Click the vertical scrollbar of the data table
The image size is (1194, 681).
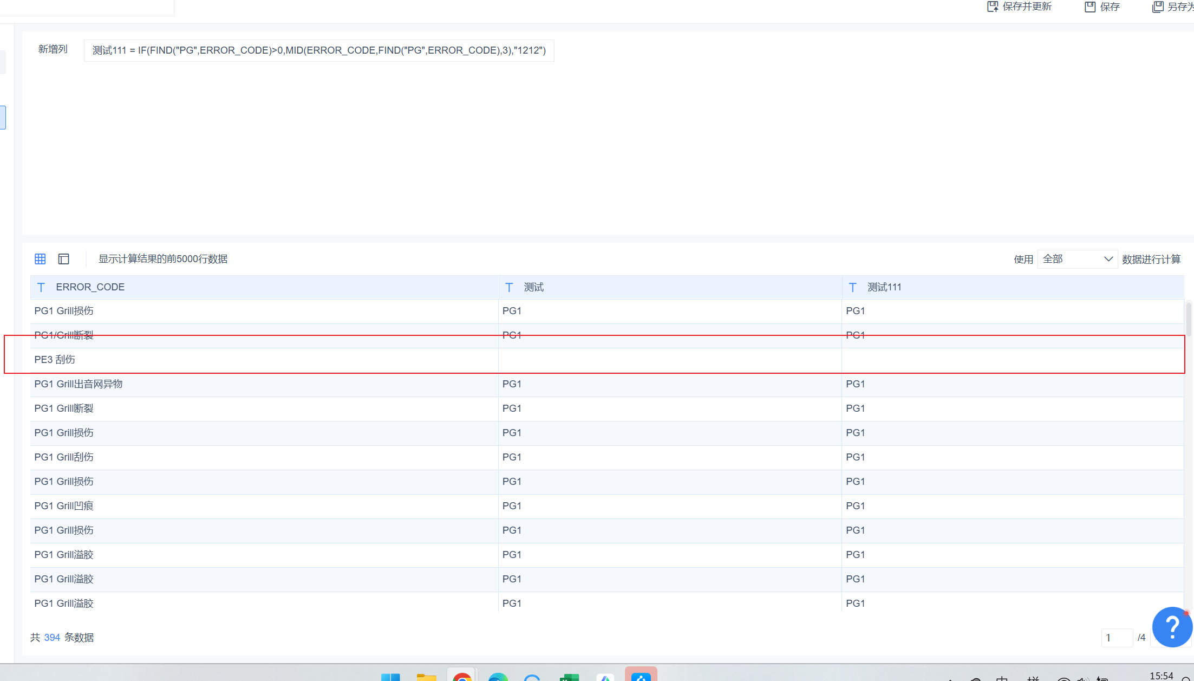pos(1189,320)
